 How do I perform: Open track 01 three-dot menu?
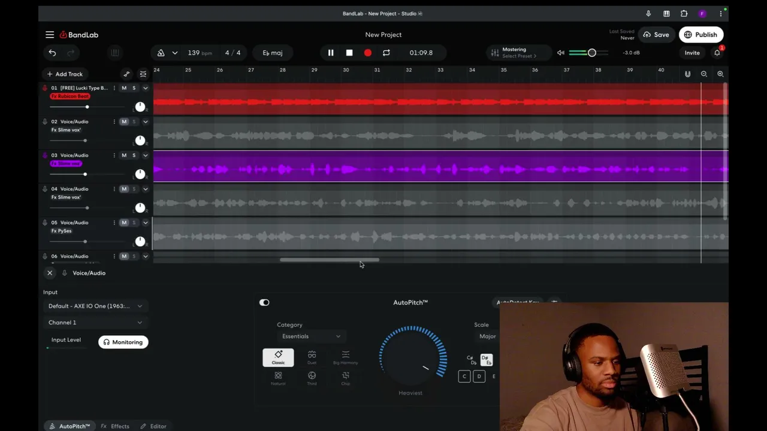tap(114, 88)
